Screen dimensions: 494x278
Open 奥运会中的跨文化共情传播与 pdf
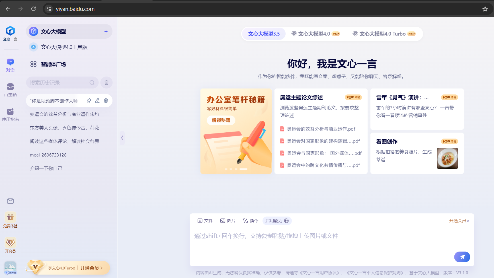[x=320, y=165]
